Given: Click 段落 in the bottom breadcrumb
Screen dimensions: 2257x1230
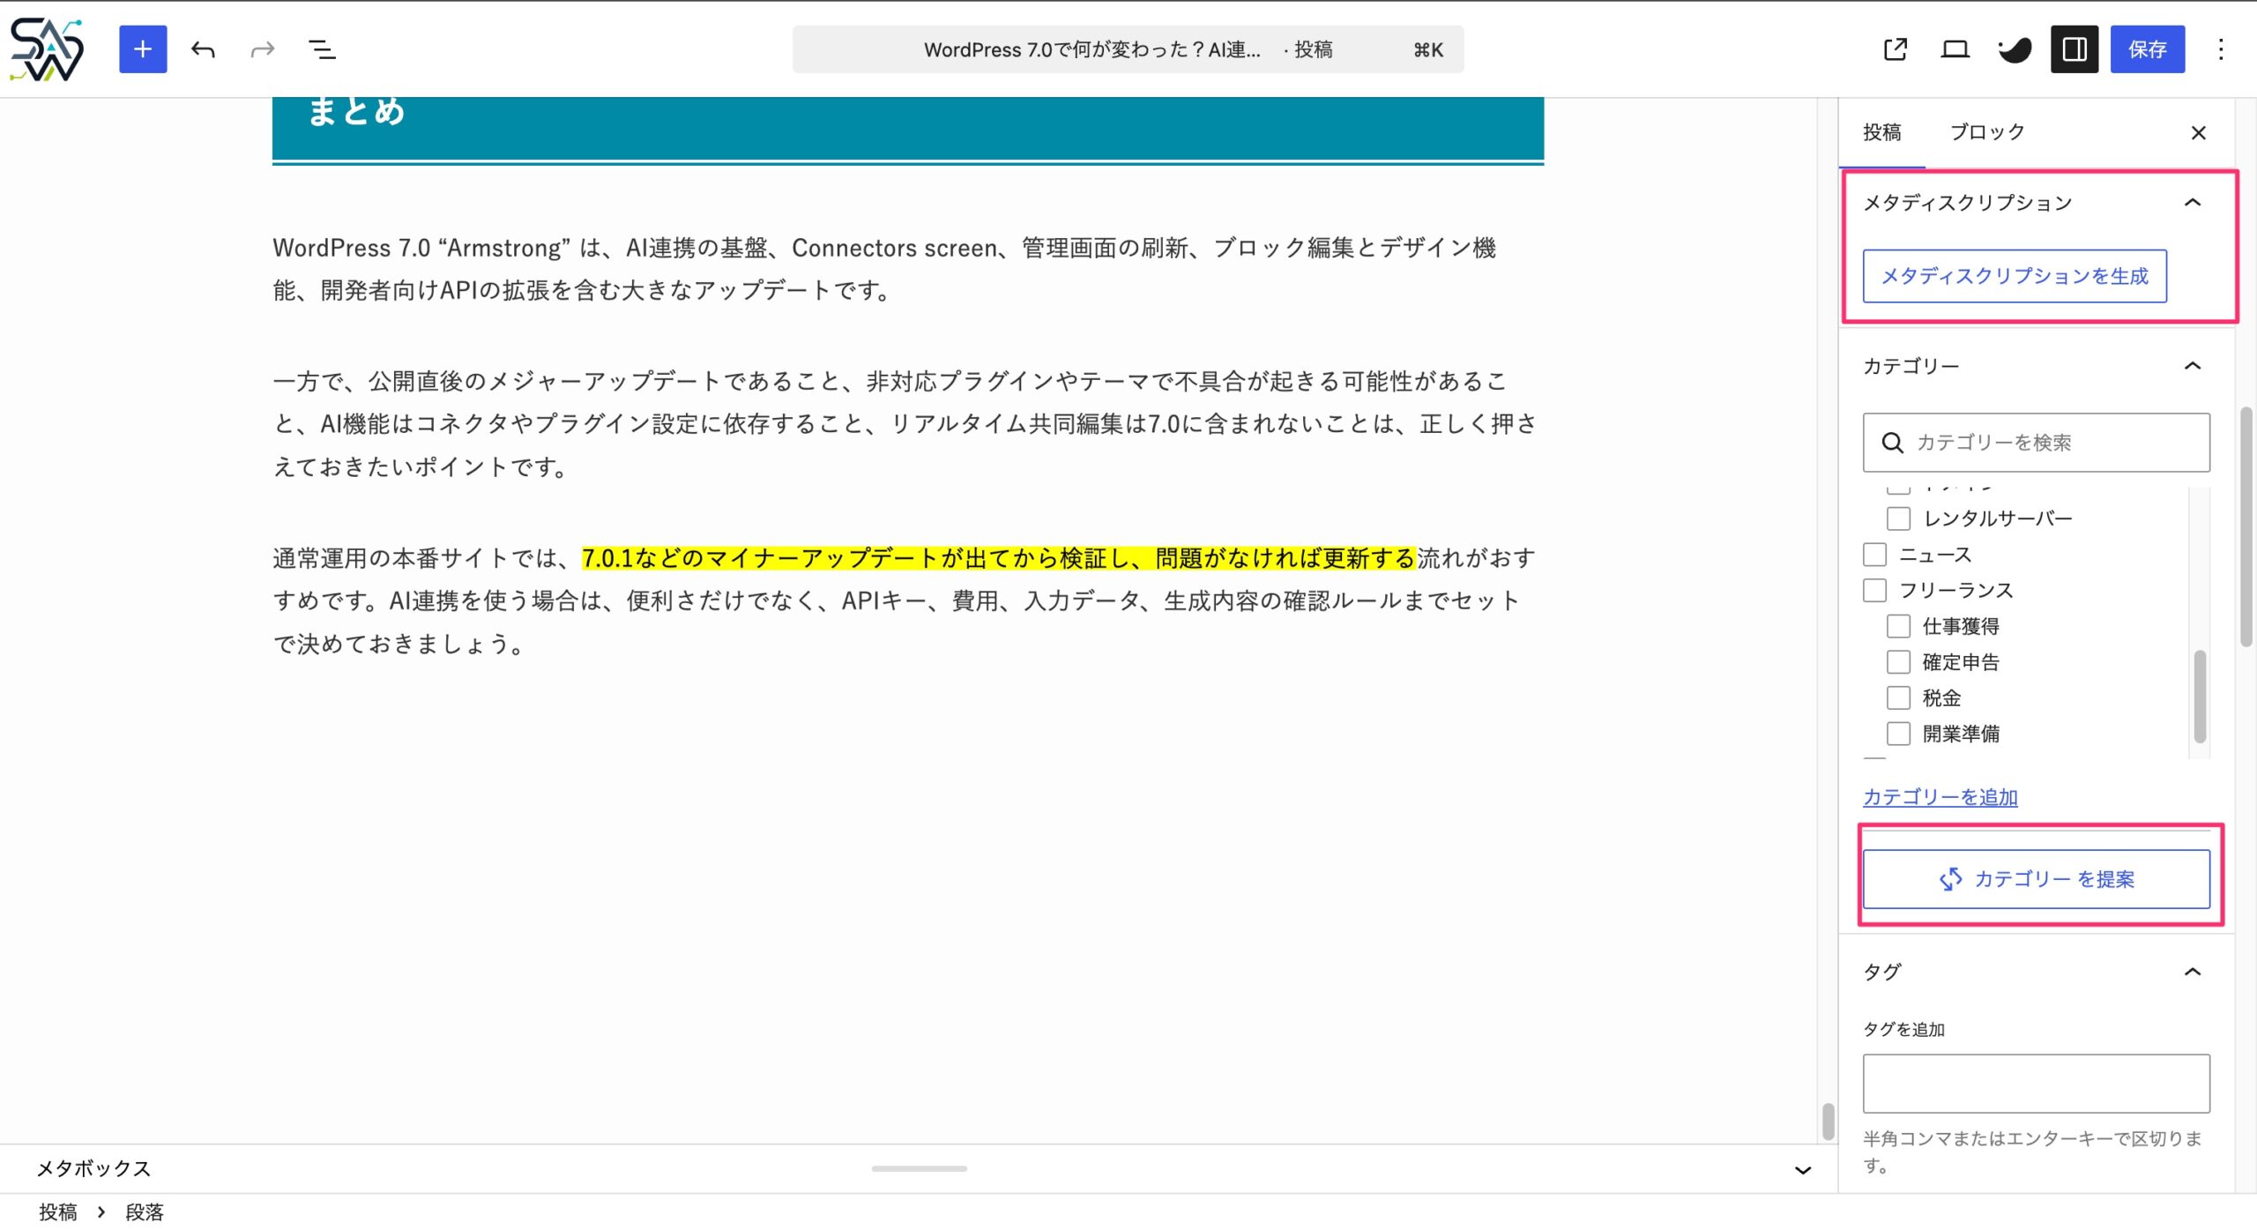Looking at the screenshot, I should (x=144, y=1212).
